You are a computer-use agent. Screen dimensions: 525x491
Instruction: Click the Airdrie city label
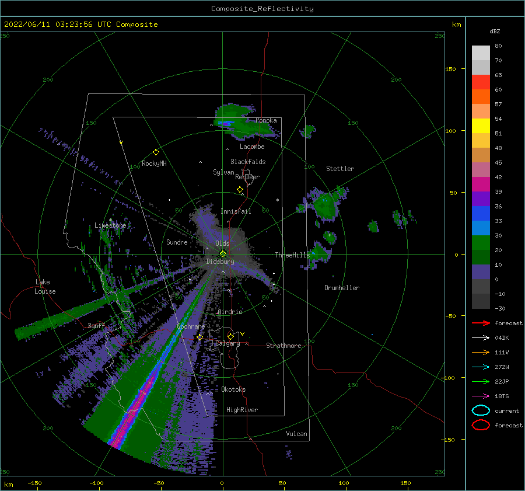[x=230, y=312]
